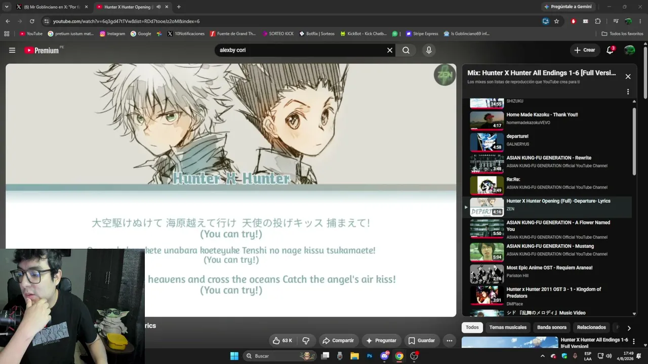Viewport: 648px width, 364px height.
Task: Focus the YouTube search input field
Action: pyautogui.click(x=301, y=50)
